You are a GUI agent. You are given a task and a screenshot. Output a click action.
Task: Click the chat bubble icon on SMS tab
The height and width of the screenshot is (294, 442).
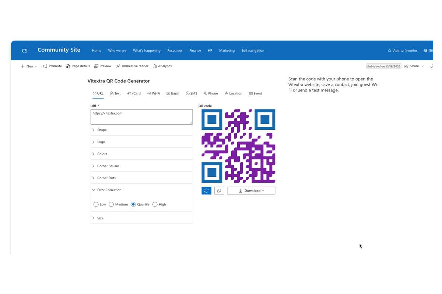point(187,93)
